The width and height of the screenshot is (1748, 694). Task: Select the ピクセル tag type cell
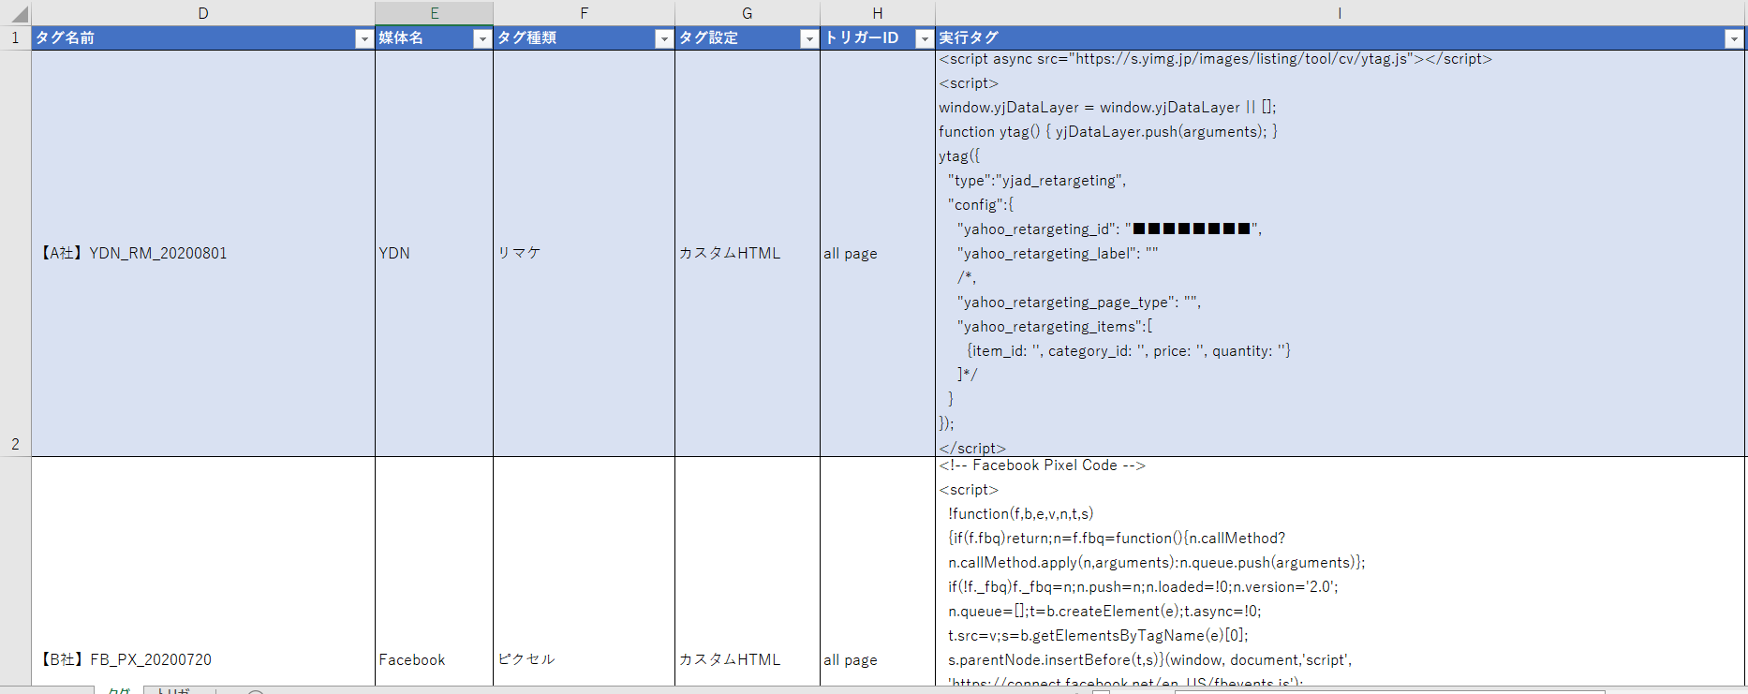click(x=585, y=571)
